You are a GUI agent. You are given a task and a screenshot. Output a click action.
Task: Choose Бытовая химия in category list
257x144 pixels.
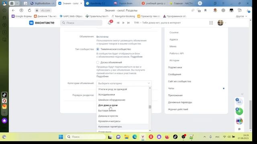click(x=122, y=110)
